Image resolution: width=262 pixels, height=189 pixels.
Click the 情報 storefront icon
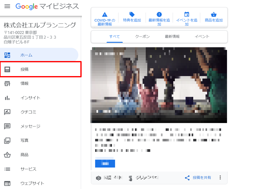coord(7,83)
